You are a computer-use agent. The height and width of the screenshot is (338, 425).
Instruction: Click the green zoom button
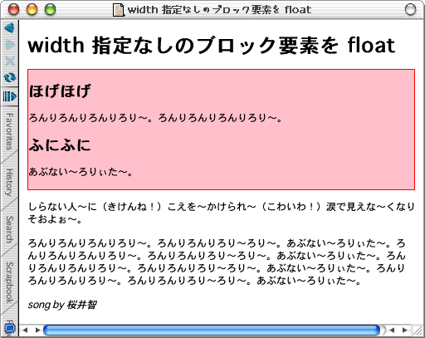51,10
